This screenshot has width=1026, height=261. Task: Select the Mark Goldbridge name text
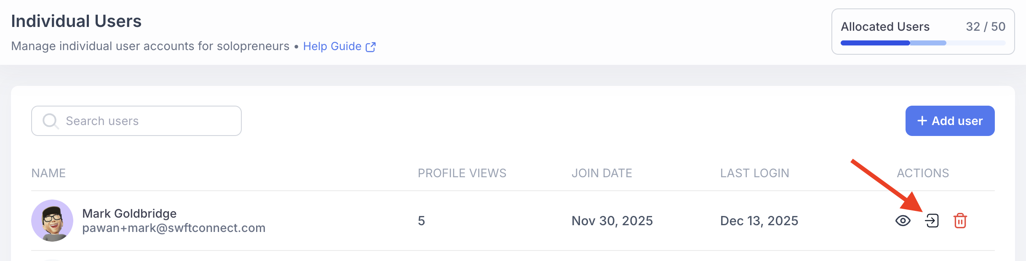[129, 213]
